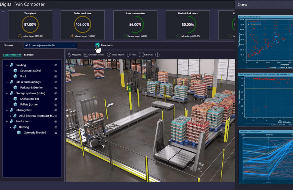Toggle visibility of Intralogistics
Viewport: 293px width, 190px height.
(56, 110)
